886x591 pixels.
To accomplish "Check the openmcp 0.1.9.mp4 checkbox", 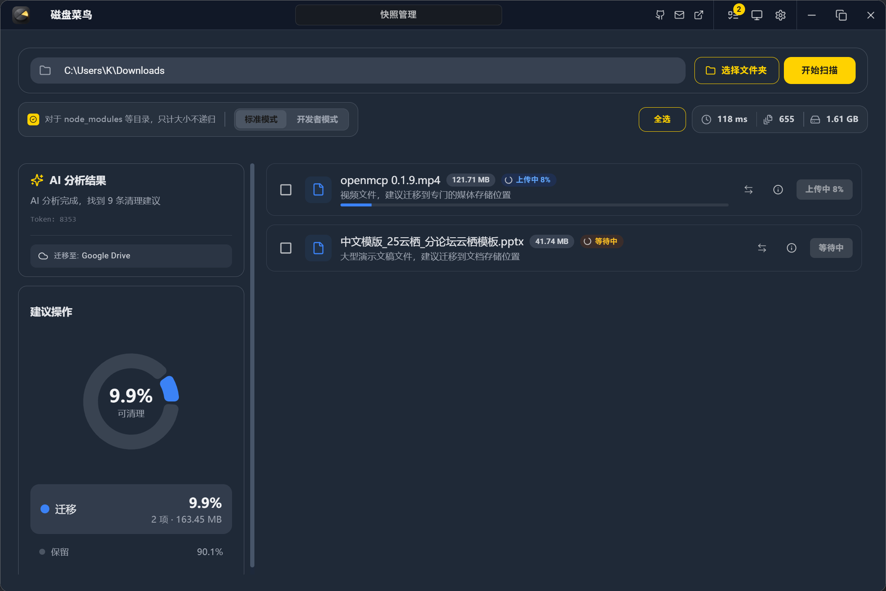I will tap(286, 190).
